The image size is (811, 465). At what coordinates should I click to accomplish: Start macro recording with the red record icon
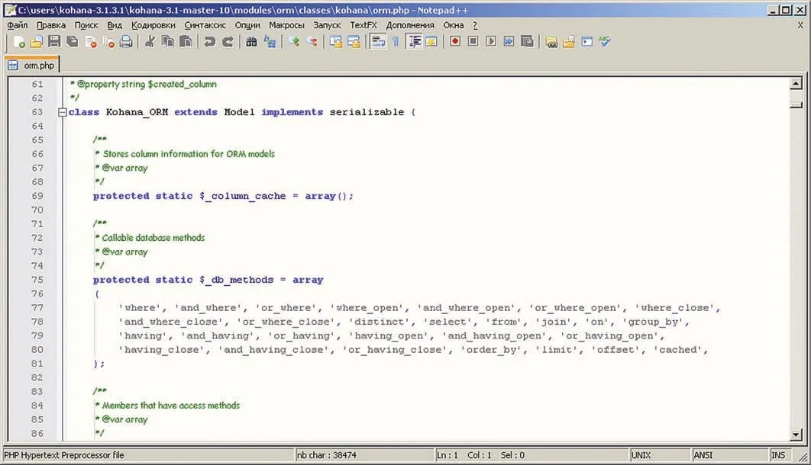[x=455, y=42]
